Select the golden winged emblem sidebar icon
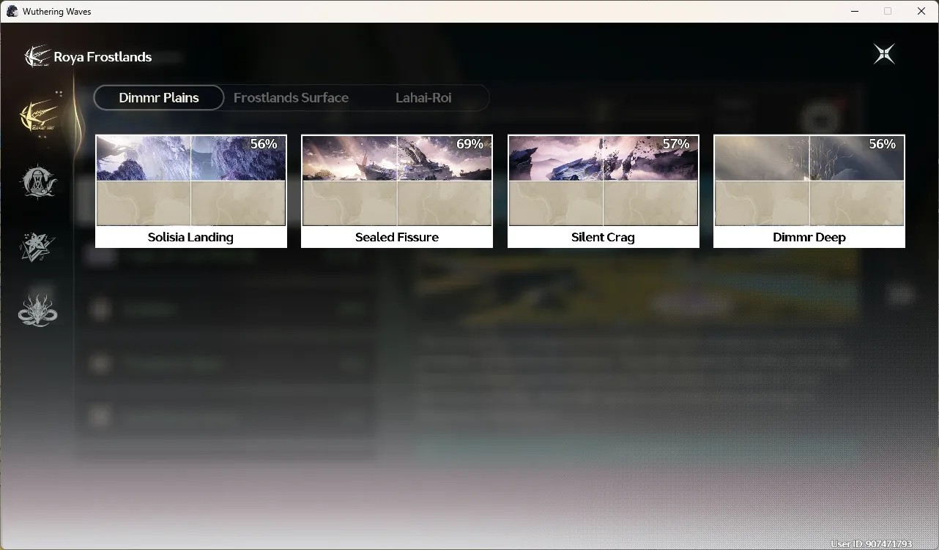Viewport: 939px width, 550px height. coord(39,116)
